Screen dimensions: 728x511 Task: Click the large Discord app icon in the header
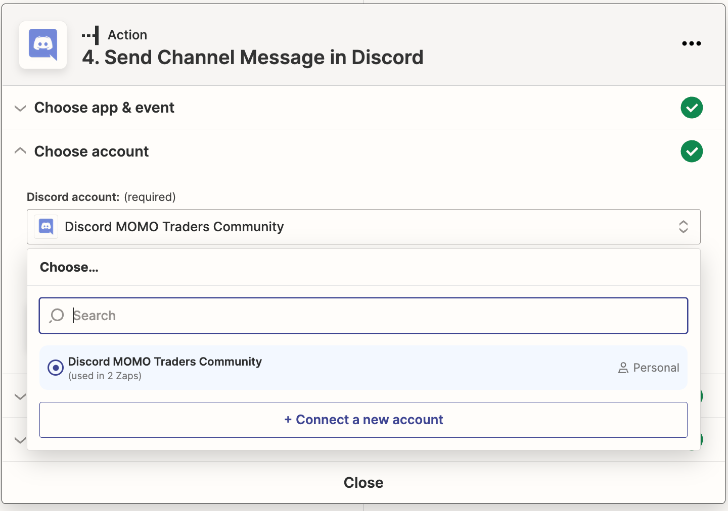pos(43,45)
